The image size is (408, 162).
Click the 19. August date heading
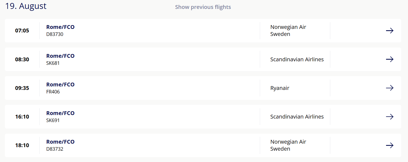(26, 6)
